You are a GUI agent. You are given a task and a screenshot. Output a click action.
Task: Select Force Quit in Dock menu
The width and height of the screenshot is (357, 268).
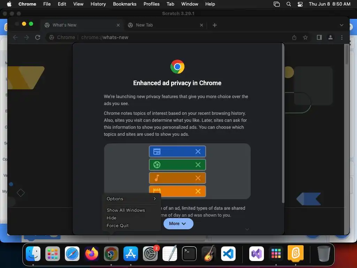(x=117, y=226)
